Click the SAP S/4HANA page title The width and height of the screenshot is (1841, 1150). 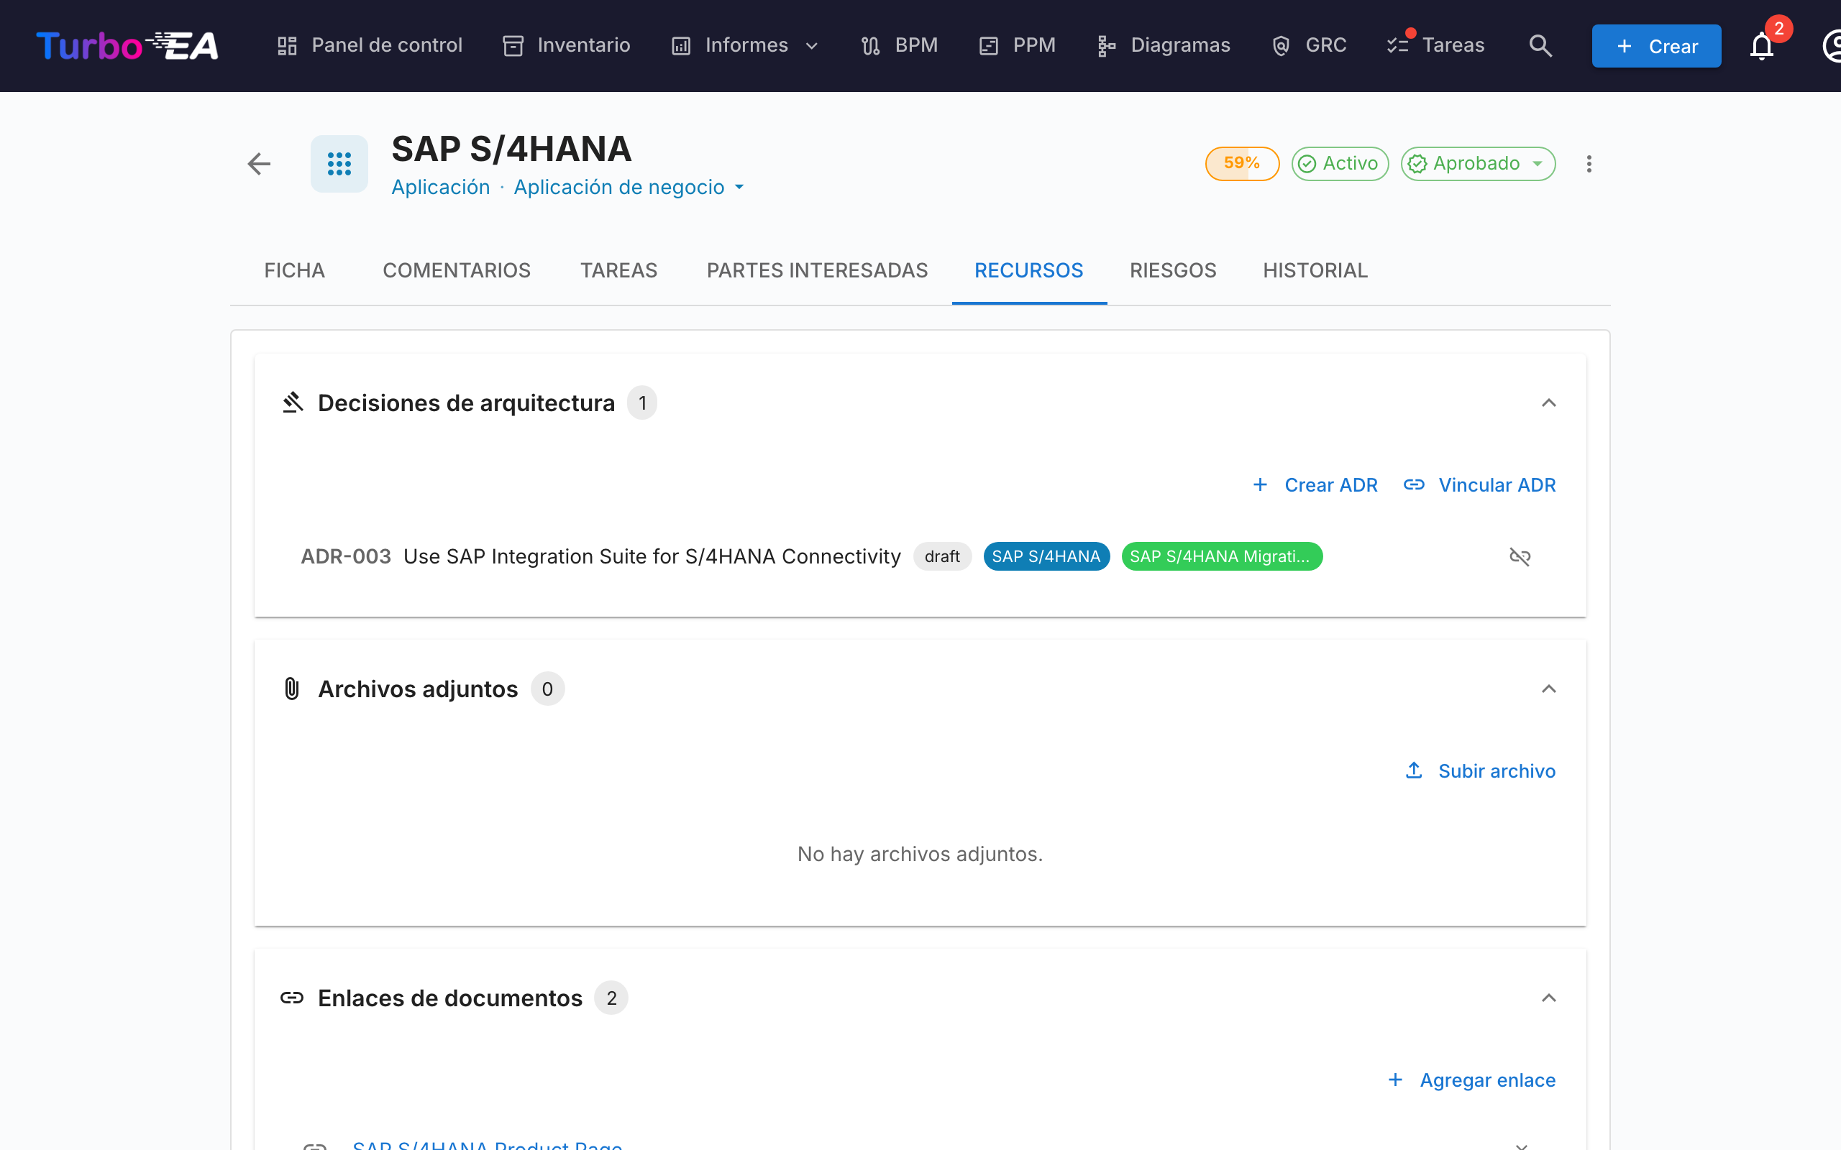point(511,149)
